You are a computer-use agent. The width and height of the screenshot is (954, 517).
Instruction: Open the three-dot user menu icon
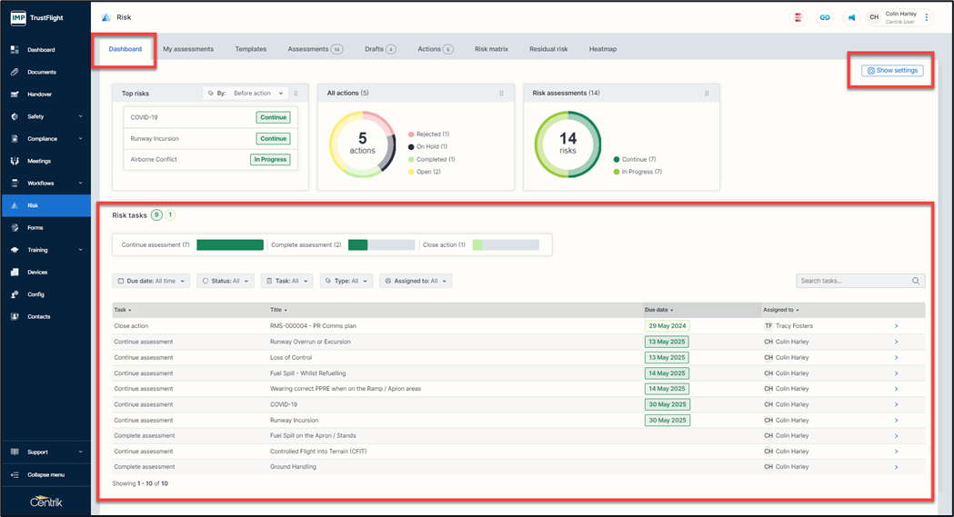pos(927,17)
